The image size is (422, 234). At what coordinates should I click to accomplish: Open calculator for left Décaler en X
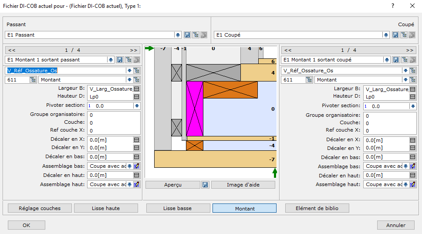pos(136,140)
